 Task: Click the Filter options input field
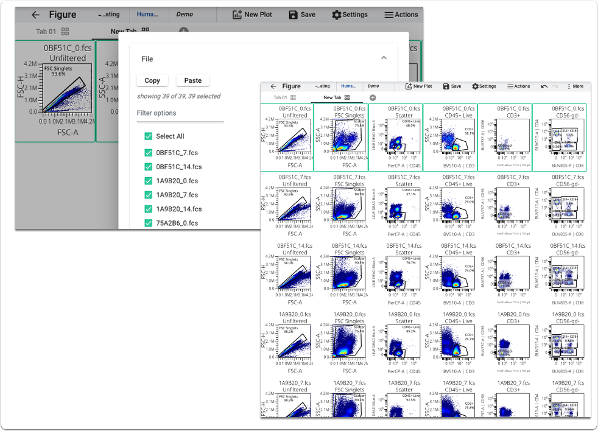(x=180, y=113)
